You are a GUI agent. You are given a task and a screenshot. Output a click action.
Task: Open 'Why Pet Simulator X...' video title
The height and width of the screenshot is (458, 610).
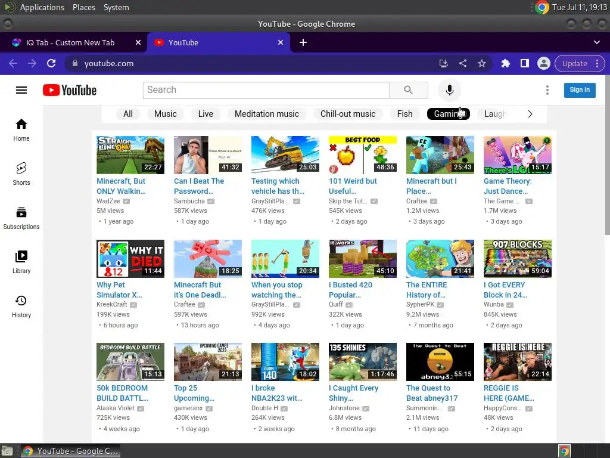click(x=119, y=290)
